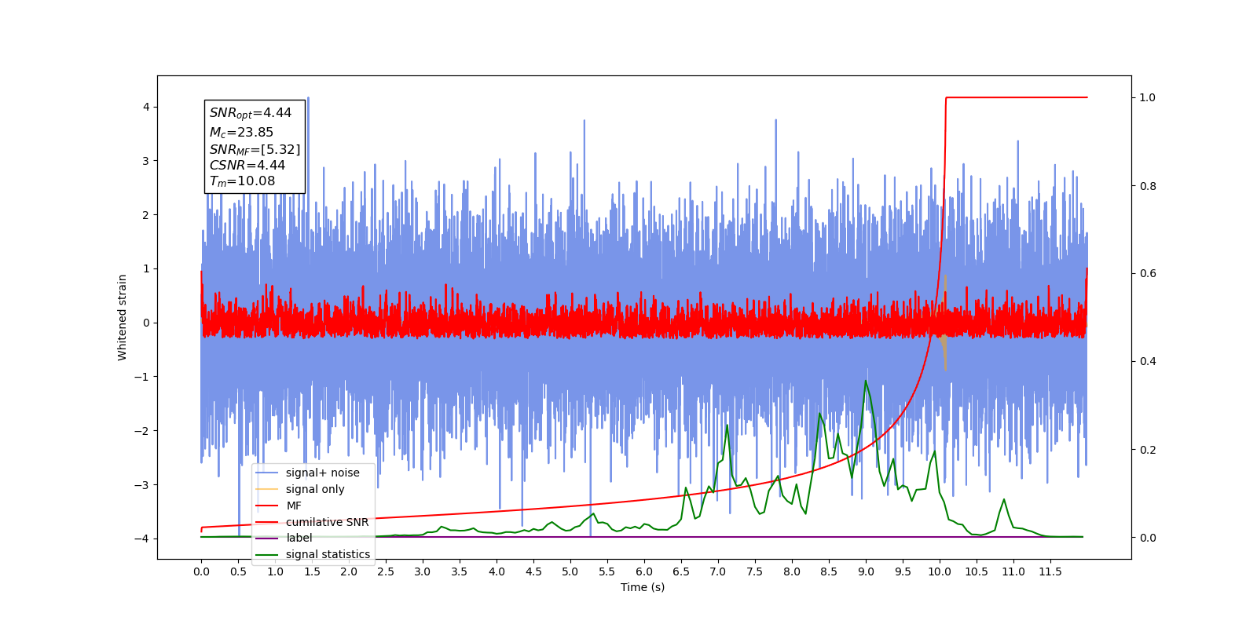This screenshot has width=1257, height=628.
Task: Click the purple label legend line
Action: 267,538
